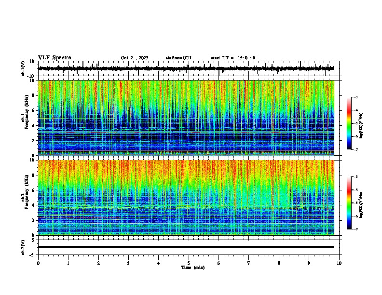
Task: Click the 'ch.3(V)' axis label
Action: coord(23,247)
